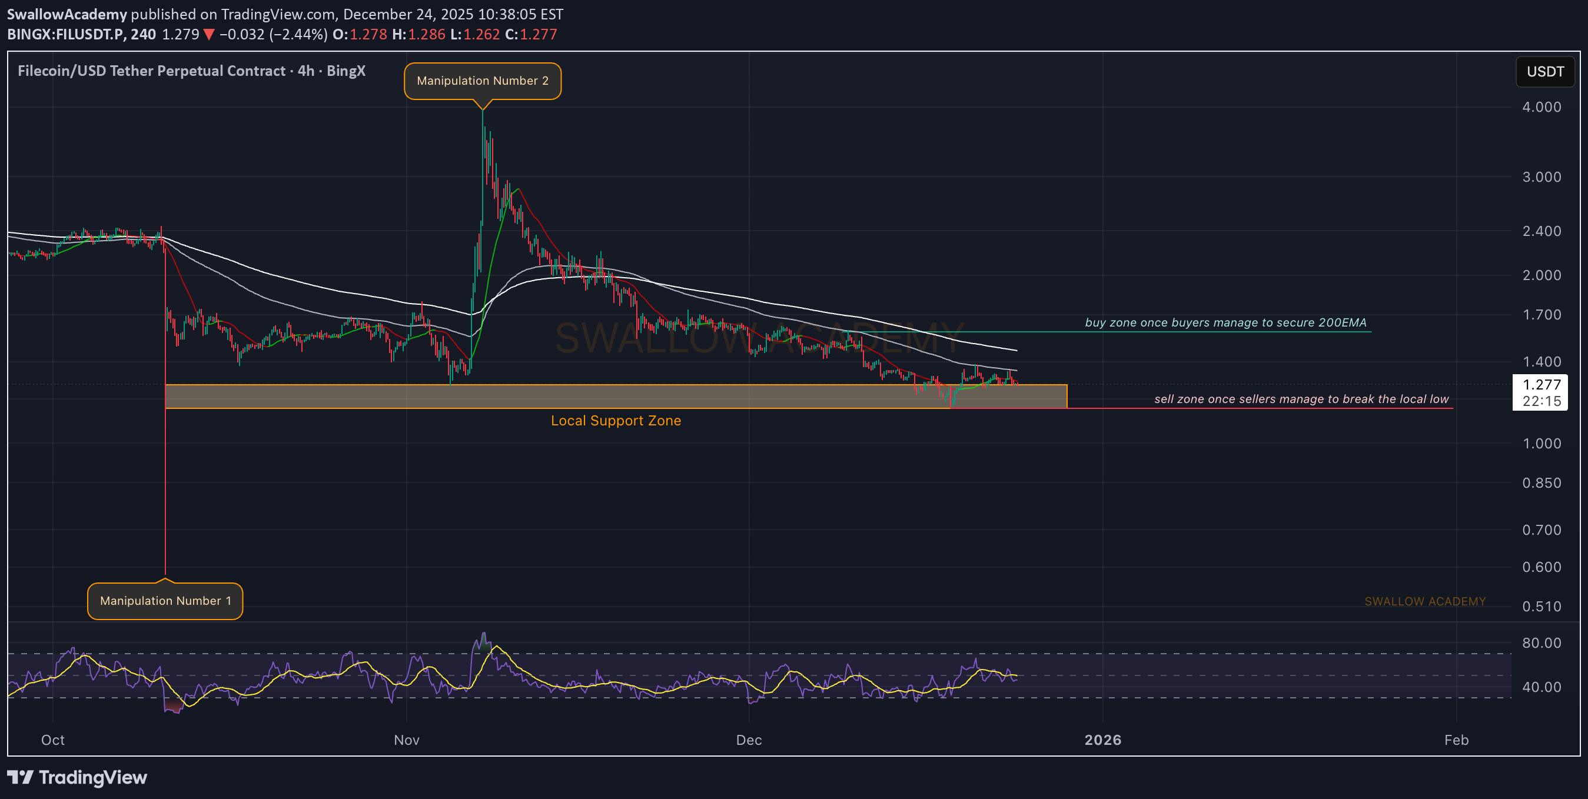This screenshot has width=1588, height=799.
Task: Click the orange support zone rectangle
Action: point(615,396)
